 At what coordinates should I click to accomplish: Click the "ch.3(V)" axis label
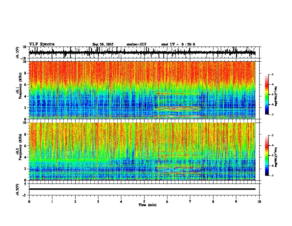(18, 189)
